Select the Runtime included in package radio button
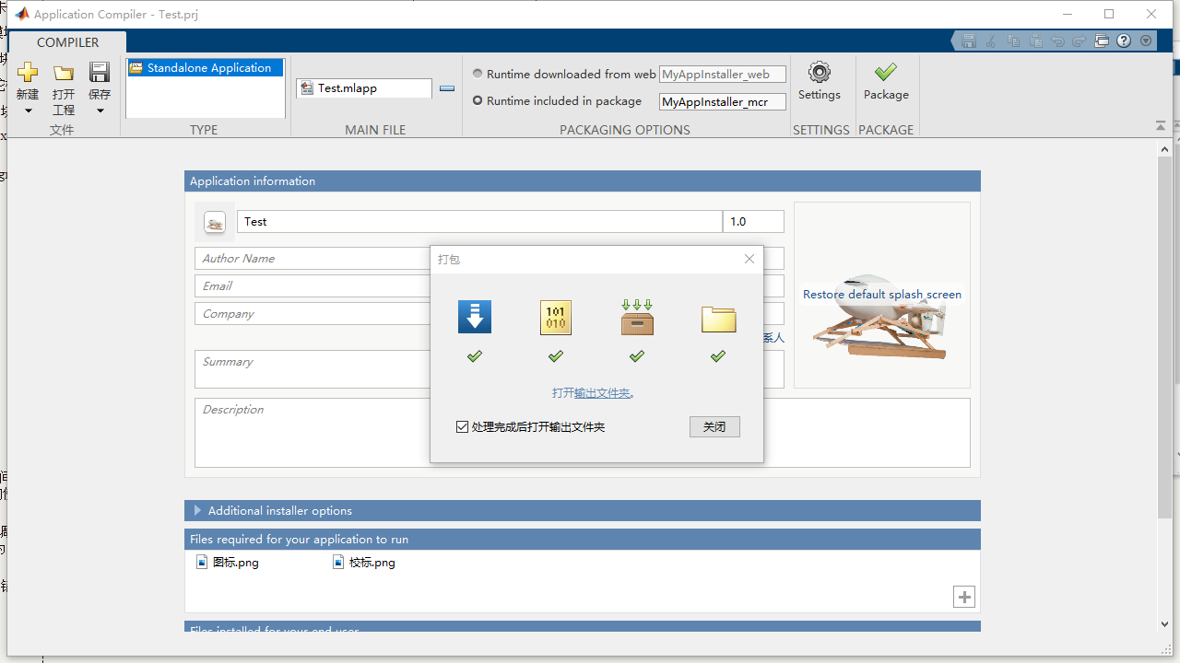The width and height of the screenshot is (1180, 663). point(478,100)
